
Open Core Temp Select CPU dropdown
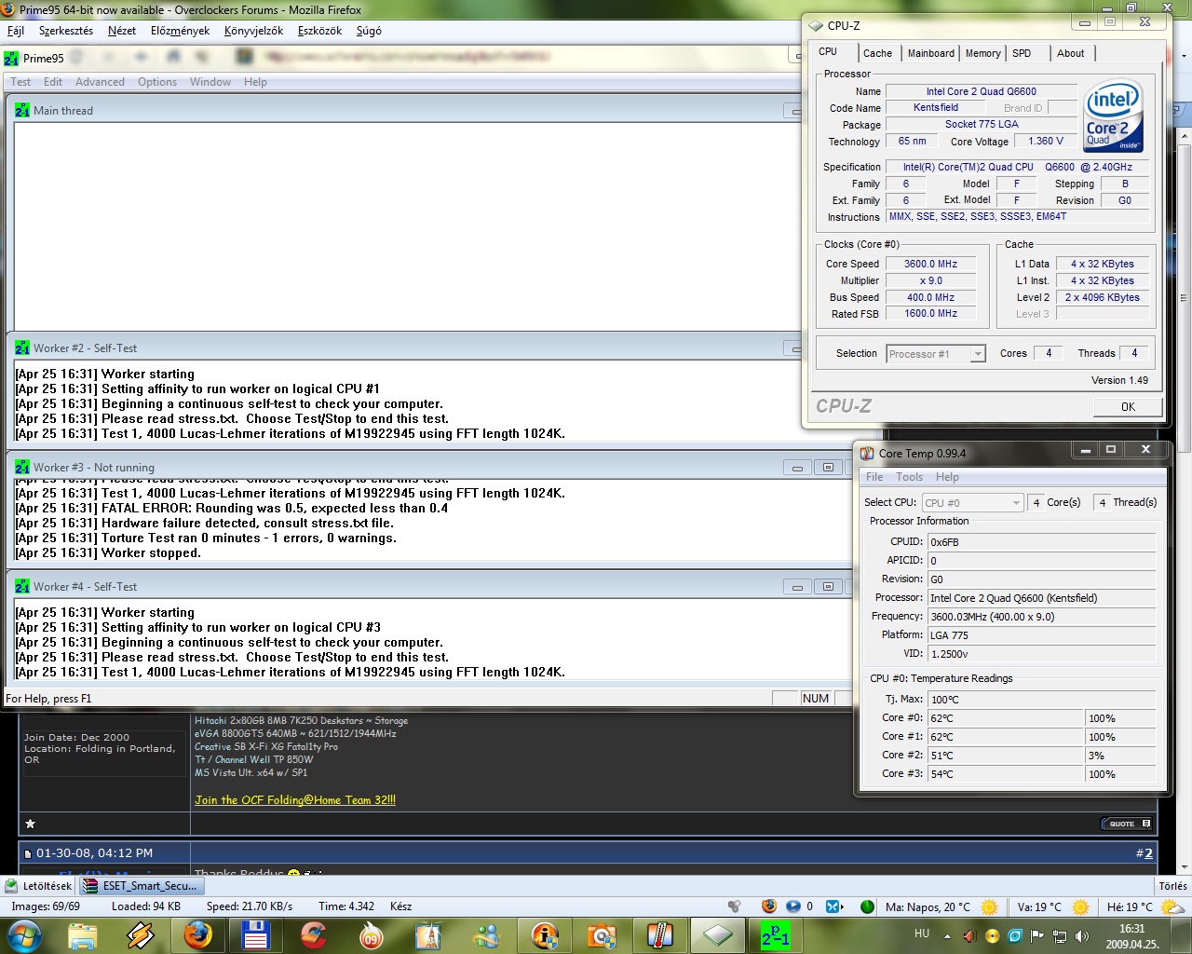(x=973, y=503)
